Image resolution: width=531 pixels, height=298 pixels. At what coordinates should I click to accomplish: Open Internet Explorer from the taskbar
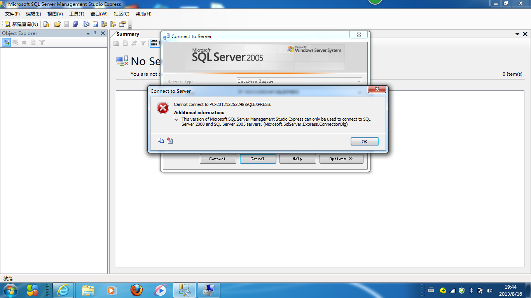(x=63, y=290)
